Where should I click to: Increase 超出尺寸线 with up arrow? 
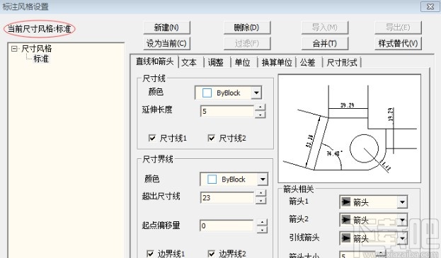tap(260, 194)
